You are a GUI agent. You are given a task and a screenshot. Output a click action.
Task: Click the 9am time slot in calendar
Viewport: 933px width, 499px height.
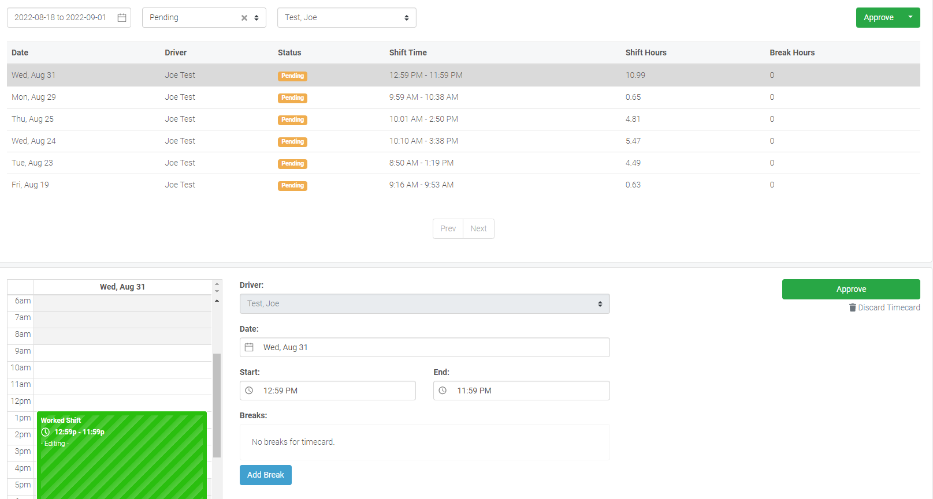(x=122, y=353)
